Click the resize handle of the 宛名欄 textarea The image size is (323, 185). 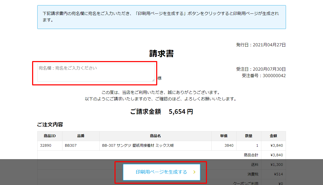pyautogui.click(x=153, y=80)
